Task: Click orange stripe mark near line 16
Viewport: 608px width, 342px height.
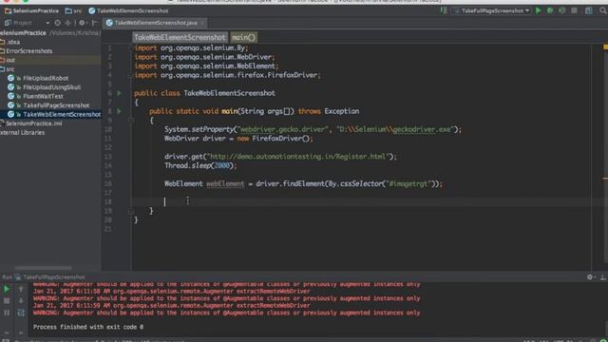Action: pyautogui.click(x=605, y=179)
